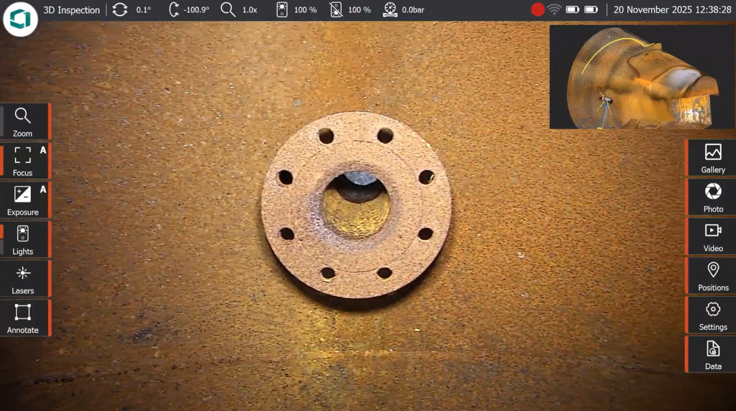Click the date and time display

(x=672, y=10)
